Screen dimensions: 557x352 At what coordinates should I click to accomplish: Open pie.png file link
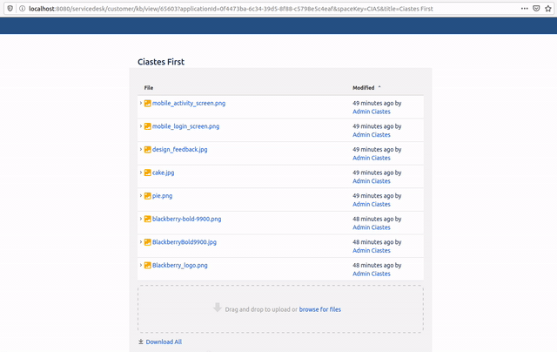pyautogui.click(x=163, y=196)
